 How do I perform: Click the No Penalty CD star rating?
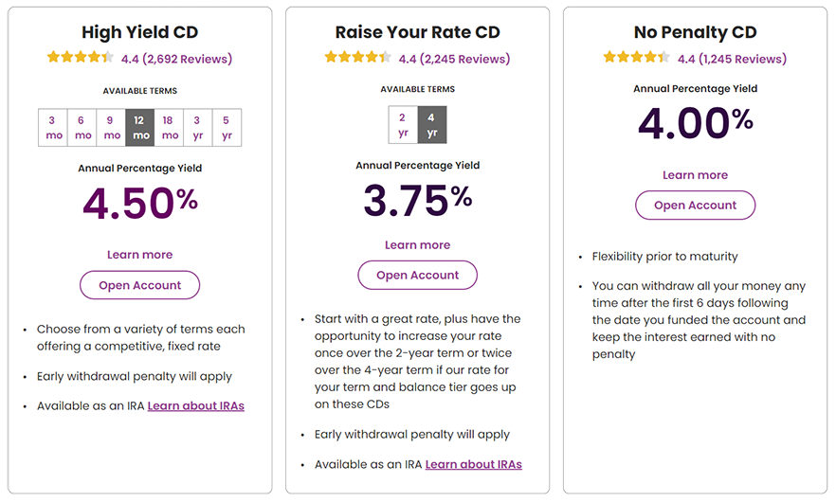click(x=636, y=57)
